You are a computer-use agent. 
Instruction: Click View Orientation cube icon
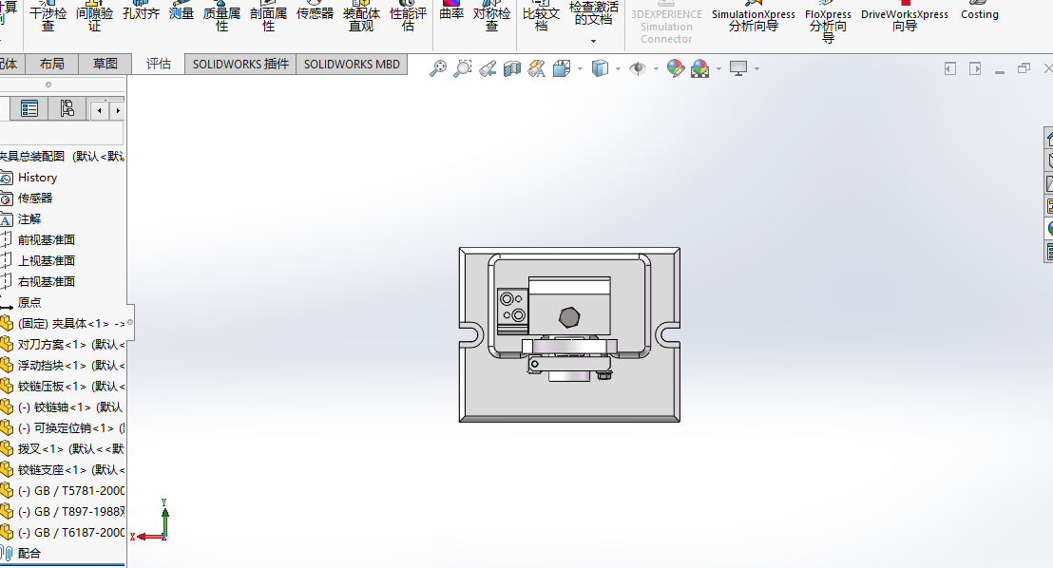562,68
